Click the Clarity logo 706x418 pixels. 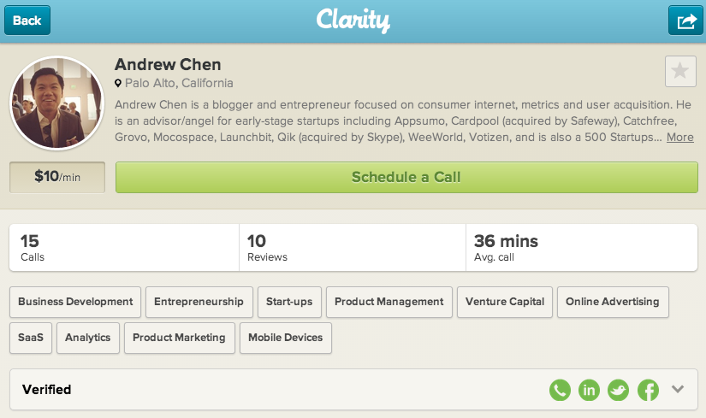(353, 21)
